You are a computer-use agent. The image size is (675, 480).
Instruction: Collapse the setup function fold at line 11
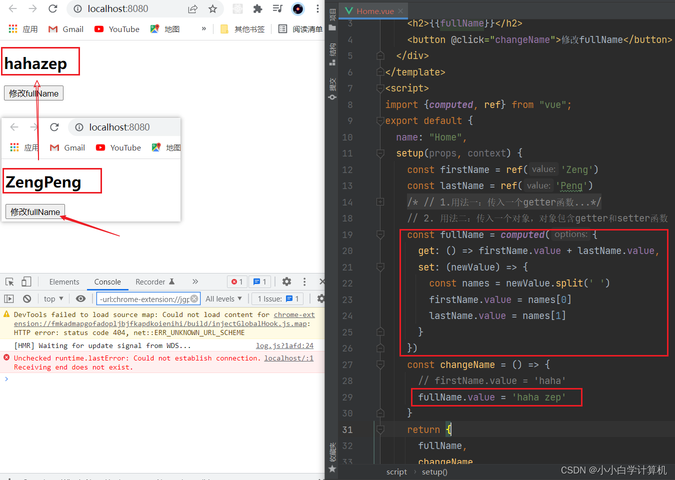tap(380, 153)
